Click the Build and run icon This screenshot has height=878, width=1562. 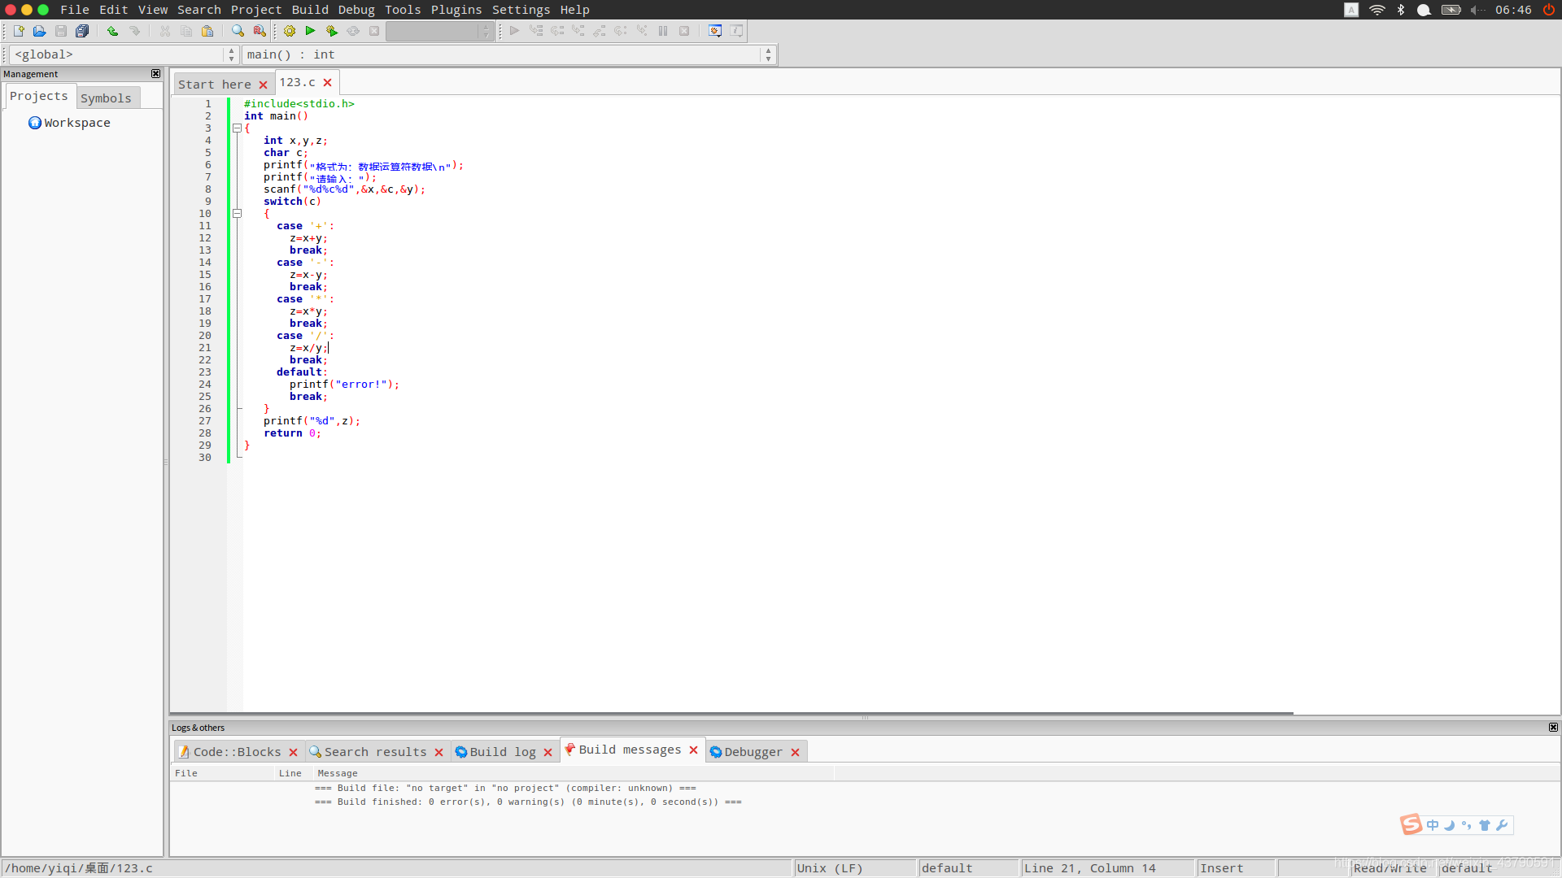click(x=331, y=31)
